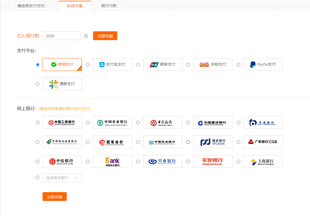Select the 交通银行 logo

click(x=263, y=122)
